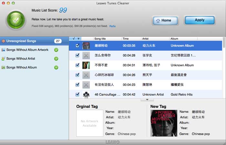The width and height of the screenshot is (226, 145).
Task: Click the Orginal Tag Name value 继续转动
Action: pyautogui.click(x=124, y=112)
